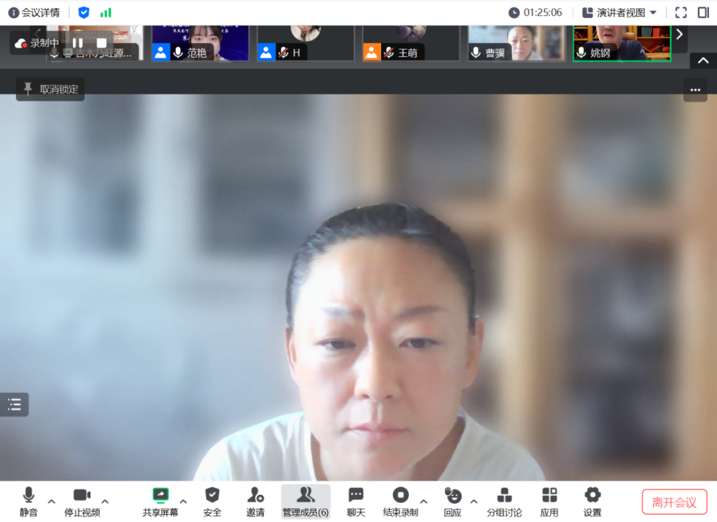Select participant H thumbnail
Viewport: 717px width, 522px height.
pyautogui.click(x=305, y=43)
